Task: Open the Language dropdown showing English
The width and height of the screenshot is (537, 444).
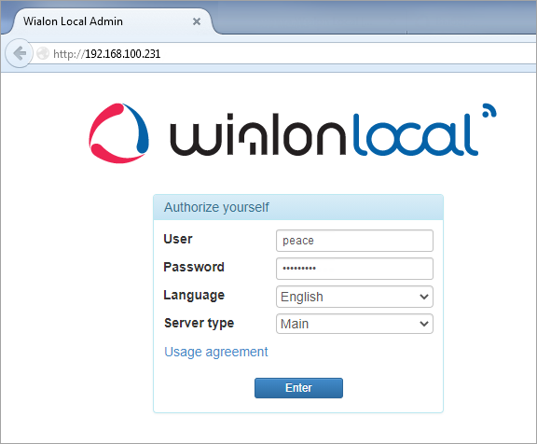Action: [x=354, y=297]
